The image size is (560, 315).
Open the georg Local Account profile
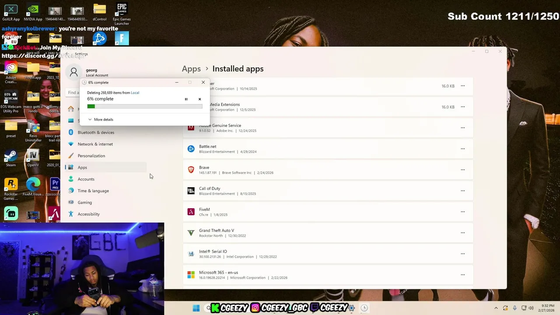tap(91, 72)
